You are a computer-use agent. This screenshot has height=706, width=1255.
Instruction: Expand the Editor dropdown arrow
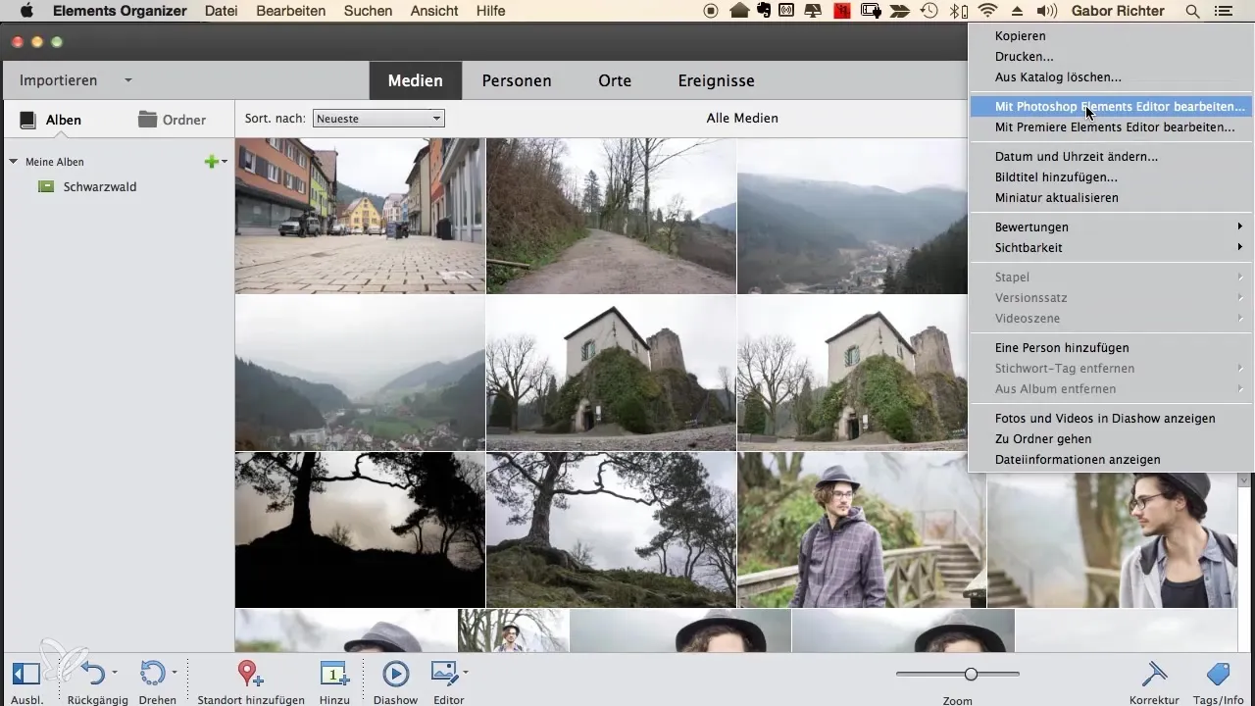[x=466, y=673]
